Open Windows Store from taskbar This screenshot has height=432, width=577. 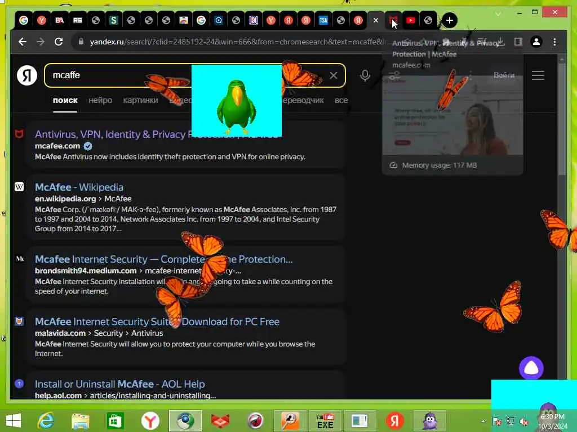(x=115, y=420)
